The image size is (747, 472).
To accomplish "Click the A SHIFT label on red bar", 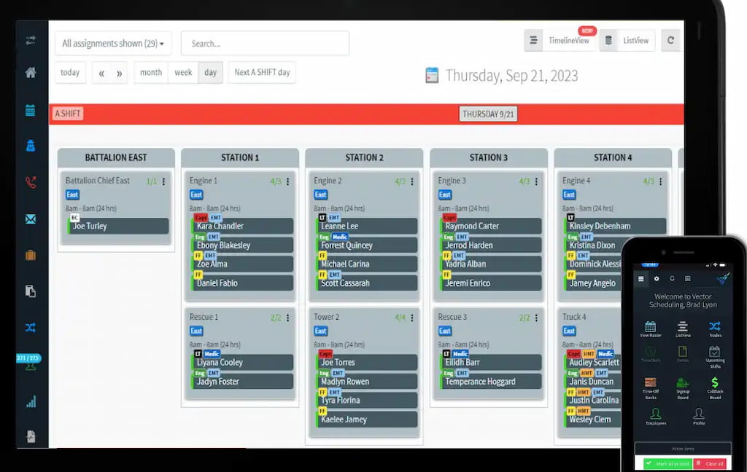I will [68, 114].
